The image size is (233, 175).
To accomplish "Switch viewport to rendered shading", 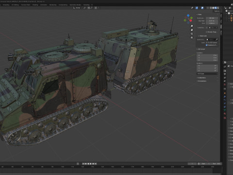I will coord(218,8).
